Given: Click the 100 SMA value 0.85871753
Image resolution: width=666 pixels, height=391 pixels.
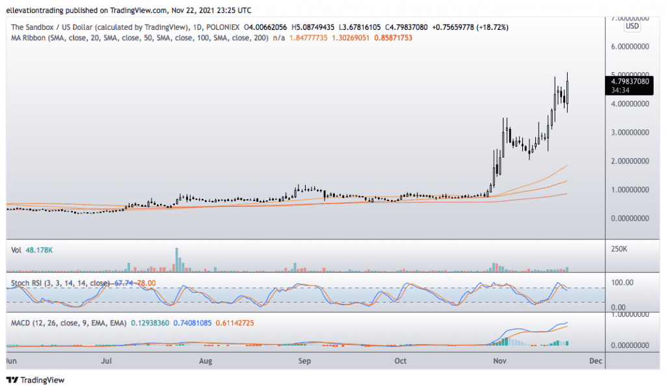Looking at the screenshot, I should (393, 38).
